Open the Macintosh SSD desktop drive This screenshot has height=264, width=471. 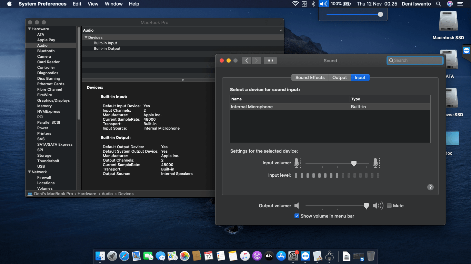click(x=448, y=25)
